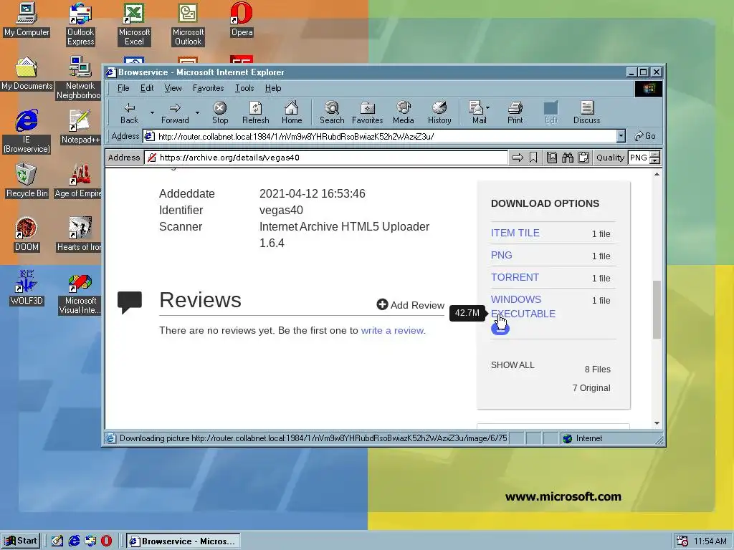Click the Start button
This screenshot has height=550, width=734.
click(x=21, y=541)
